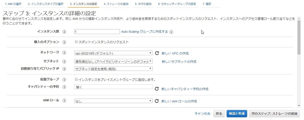Click info icon next to 配置グループ
The width and height of the screenshot is (304, 120).
64,79
